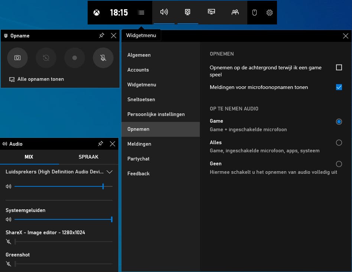
Task: Switch to the SPRAAK tab
Action: point(88,157)
